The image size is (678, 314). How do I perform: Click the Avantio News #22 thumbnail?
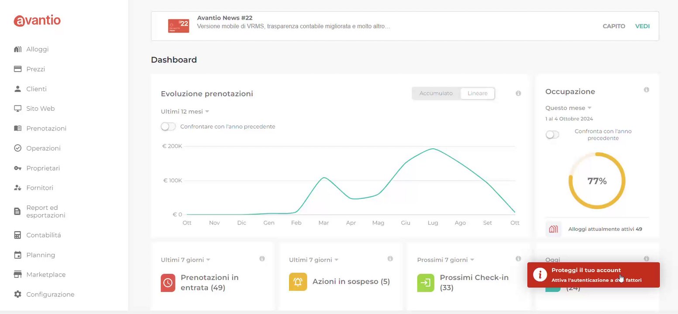(179, 26)
